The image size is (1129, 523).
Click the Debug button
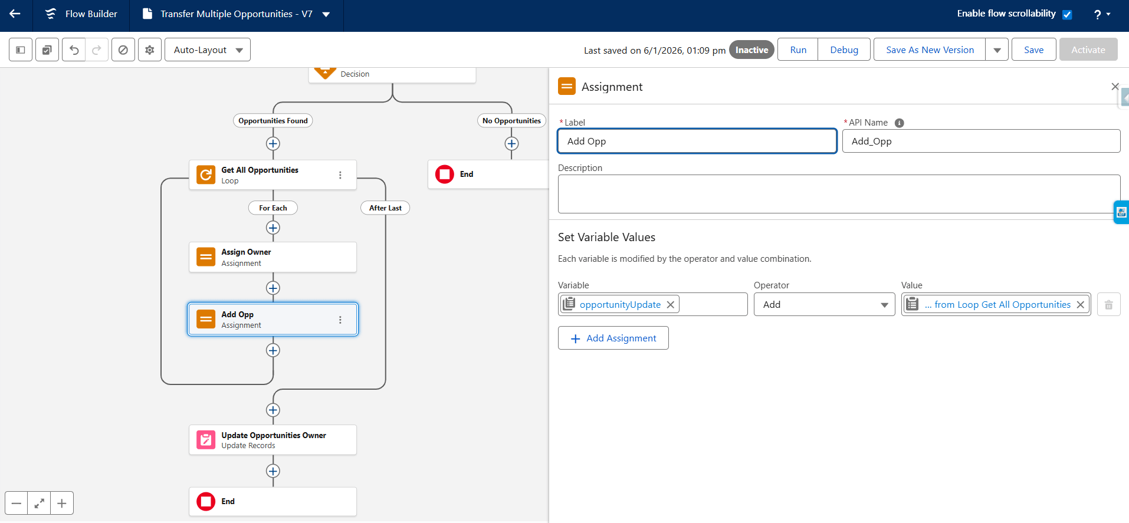[x=844, y=50]
